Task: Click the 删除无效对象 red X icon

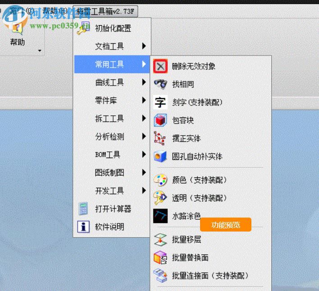Action: pyautogui.click(x=160, y=66)
